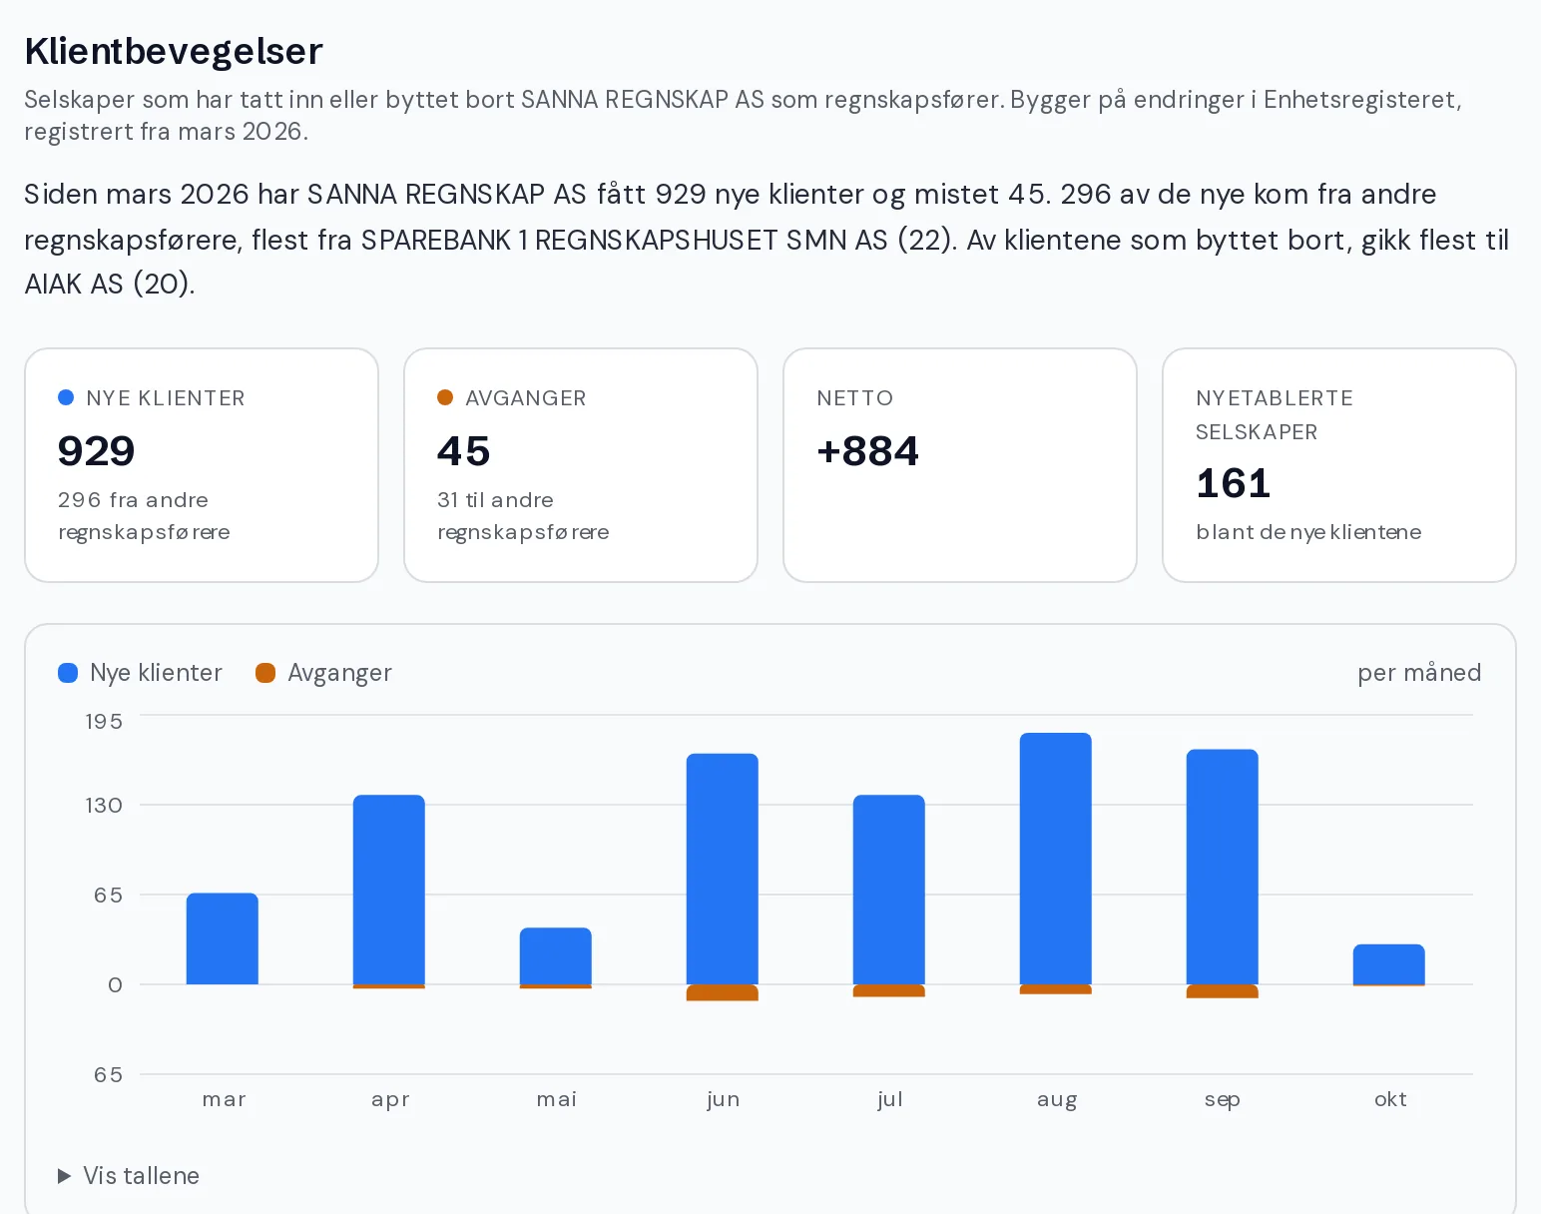Click the 'Vis tallene' label text
Viewport: 1541px width, 1214px height.
(x=141, y=1176)
